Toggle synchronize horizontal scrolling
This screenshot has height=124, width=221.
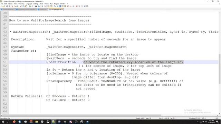(x=51, y=6)
